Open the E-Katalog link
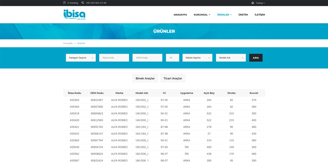The width and height of the screenshot is (328, 164). point(73,3)
